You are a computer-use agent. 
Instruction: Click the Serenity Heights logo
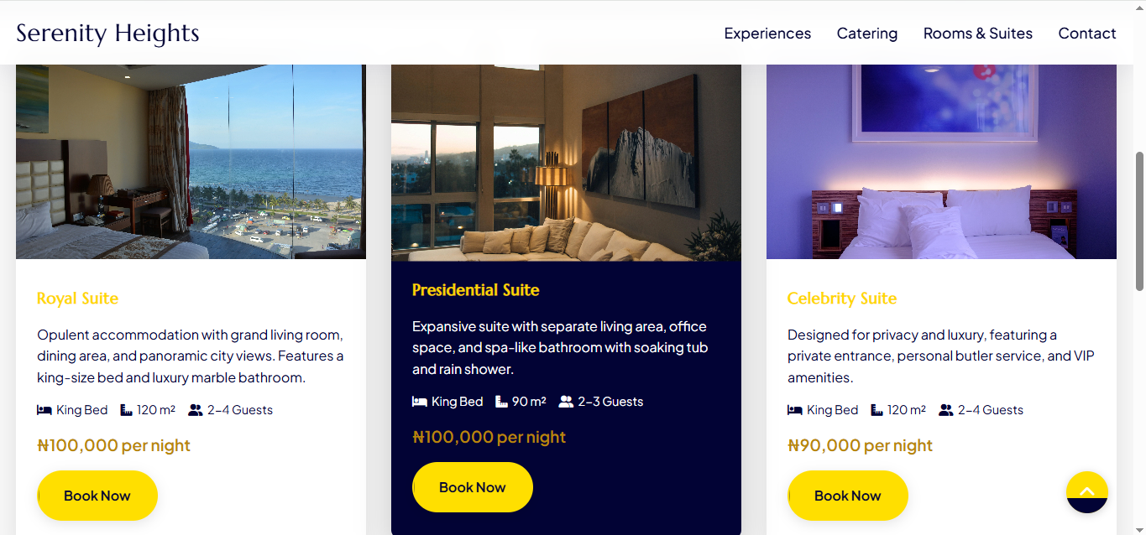coord(107,33)
